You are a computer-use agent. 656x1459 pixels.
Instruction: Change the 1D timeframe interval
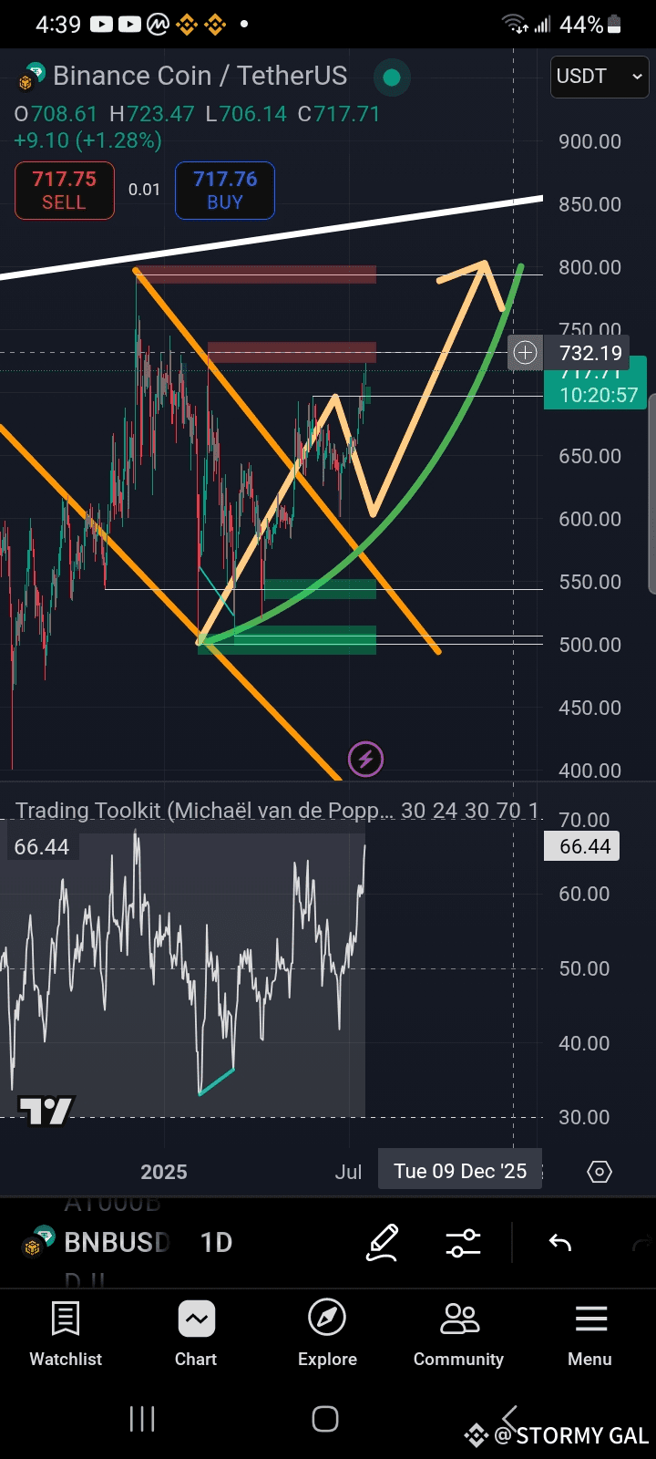coord(216,1243)
